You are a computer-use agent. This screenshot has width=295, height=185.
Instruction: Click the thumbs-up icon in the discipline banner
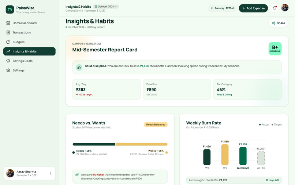tap(79, 68)
